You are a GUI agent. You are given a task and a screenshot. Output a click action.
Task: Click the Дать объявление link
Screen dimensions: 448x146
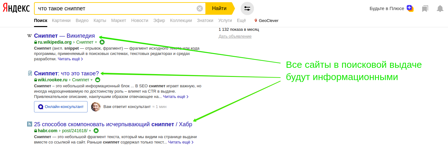(235, 36)
